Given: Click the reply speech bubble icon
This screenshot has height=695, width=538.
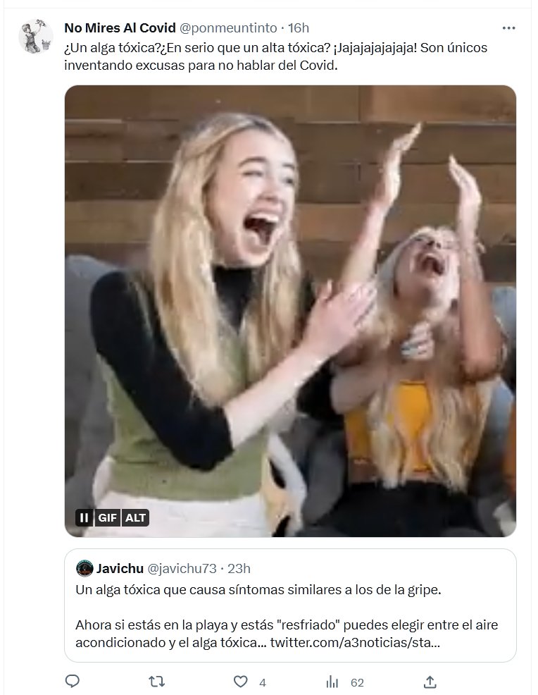Looking at the screenshot, I should (73, 682).
